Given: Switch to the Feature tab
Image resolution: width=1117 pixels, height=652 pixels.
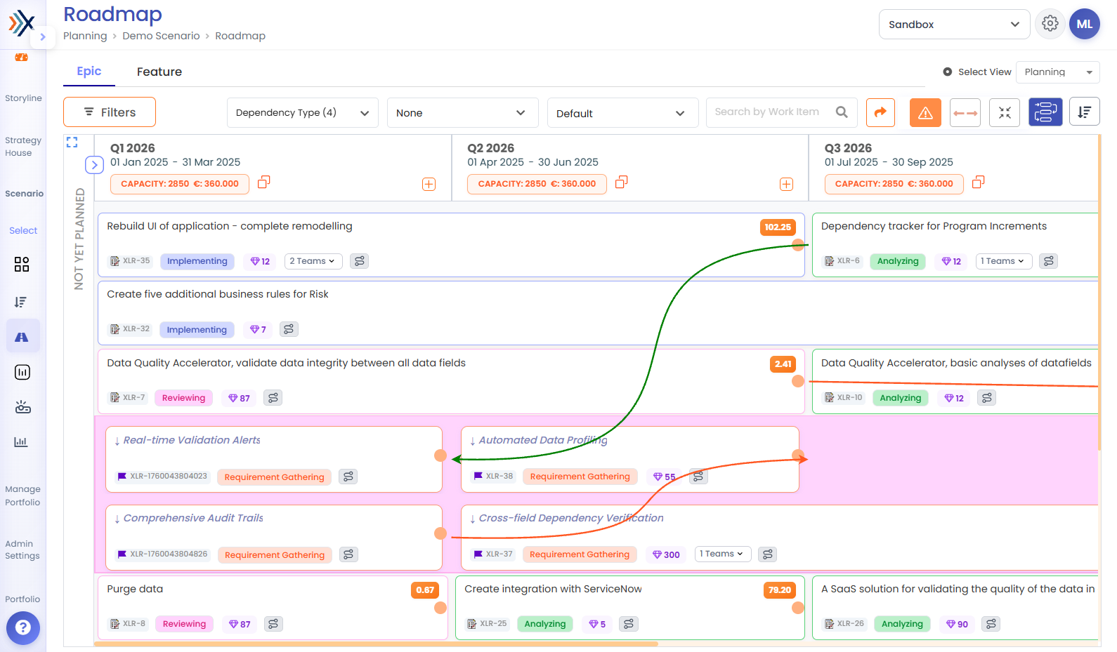Looking at the screenshot, I should point(159,72).
